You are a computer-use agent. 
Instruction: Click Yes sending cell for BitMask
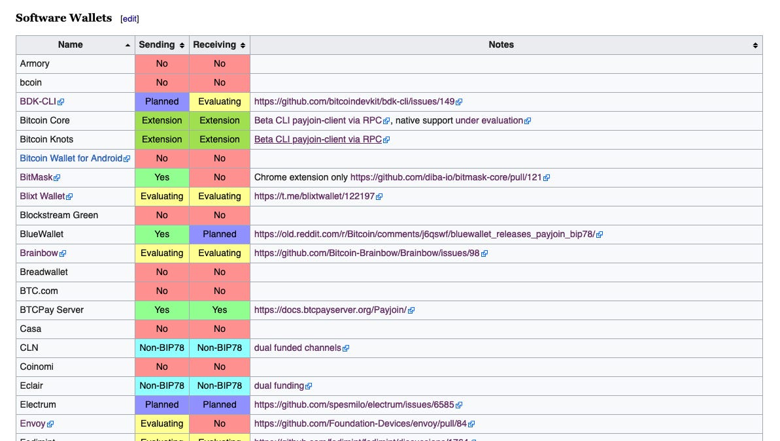(x=161, y=177)
